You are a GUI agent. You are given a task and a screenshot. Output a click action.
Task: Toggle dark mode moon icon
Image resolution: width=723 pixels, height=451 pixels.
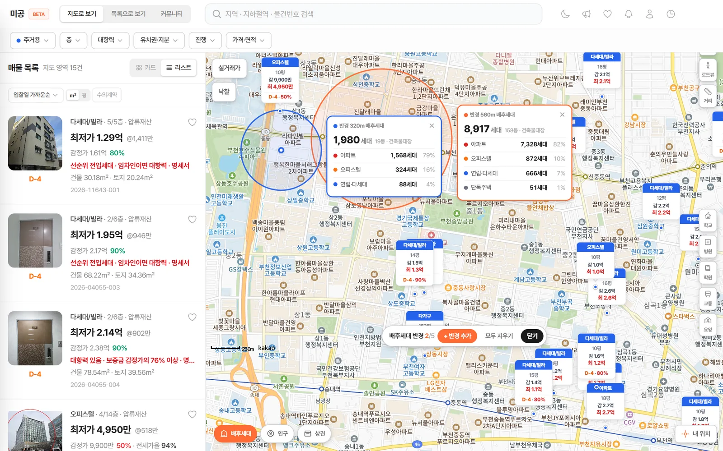pyautogui.click(x=565, y=14)
